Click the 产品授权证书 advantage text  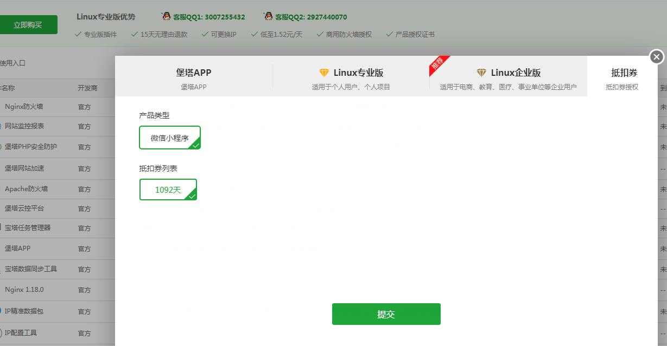click(x=415, y=35)
